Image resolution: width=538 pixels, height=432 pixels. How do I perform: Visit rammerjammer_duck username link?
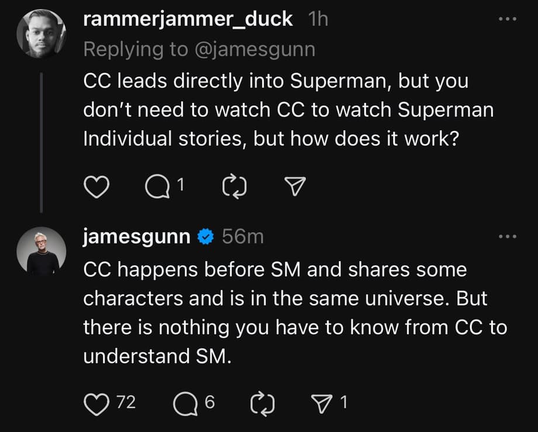coord(188,19)
